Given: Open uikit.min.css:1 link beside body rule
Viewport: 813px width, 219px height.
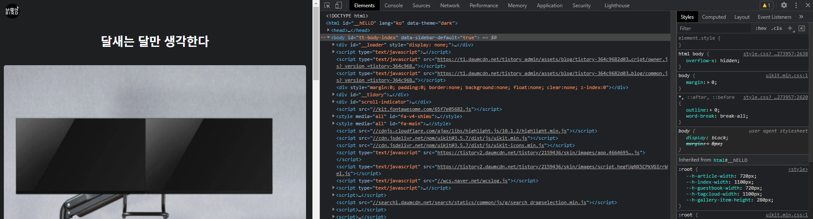Looking at the screenshot, I should [787, 75].
